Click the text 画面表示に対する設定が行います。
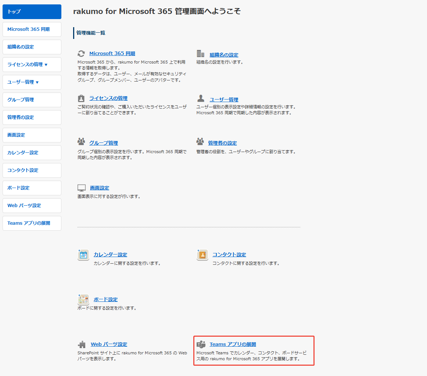Viewport: 427px width, 376px height. coord(110,196)
